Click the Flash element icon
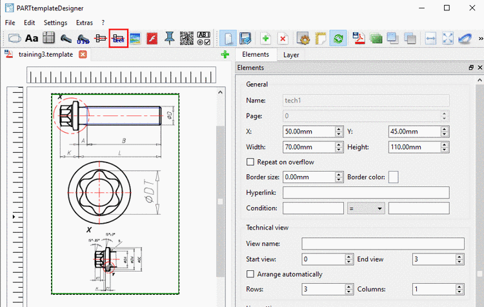The height and width of the screenshot is (307, 484). coord(152,39)
